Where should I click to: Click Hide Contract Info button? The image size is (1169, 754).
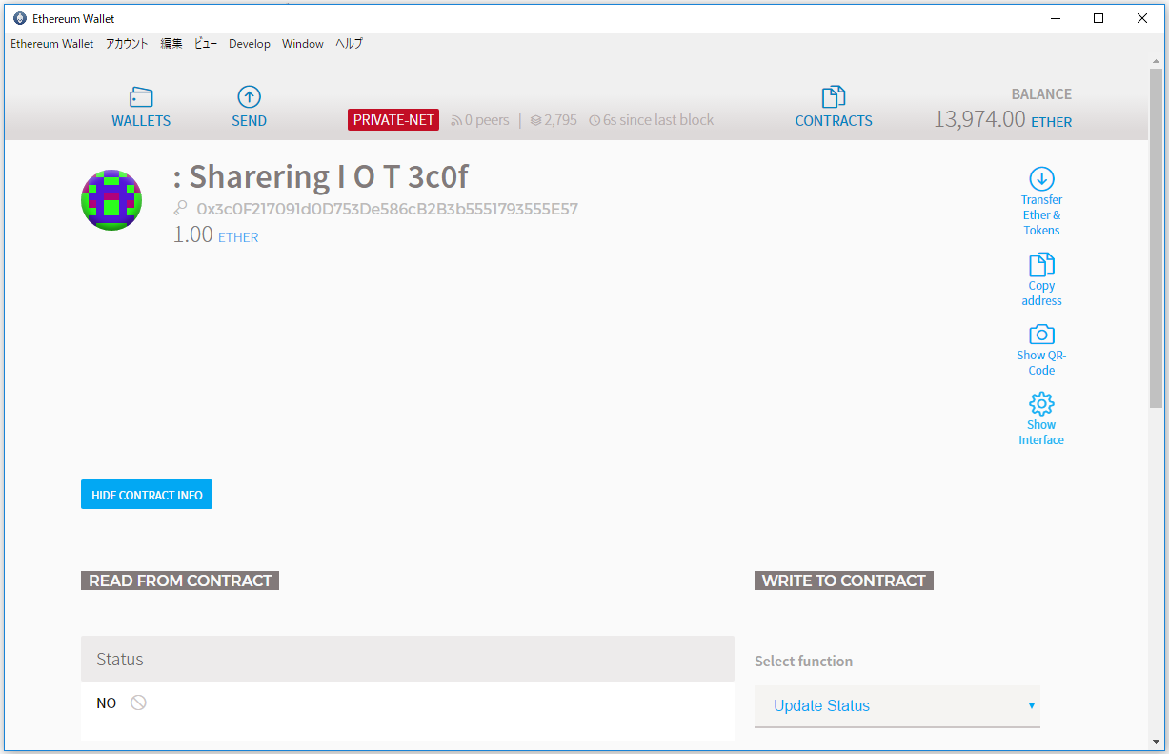point(147,495)
